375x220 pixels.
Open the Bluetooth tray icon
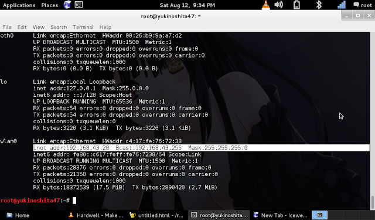pyautogui.click(x=319, y=5)
